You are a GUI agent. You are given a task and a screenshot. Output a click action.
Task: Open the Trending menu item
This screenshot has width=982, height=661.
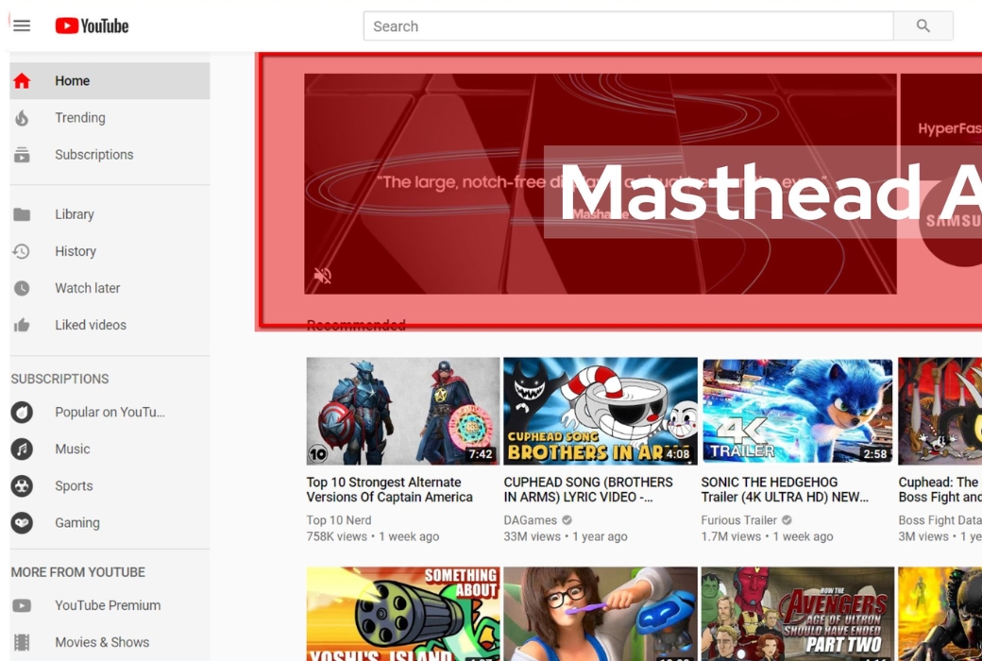point(110,118)
